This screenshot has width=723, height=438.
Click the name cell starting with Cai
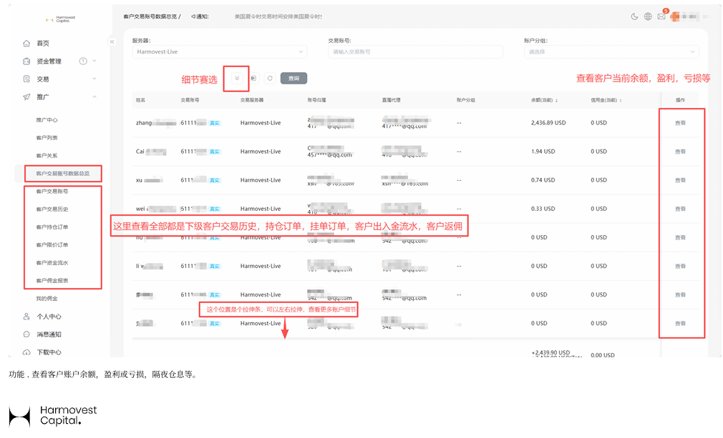point(151,151)
